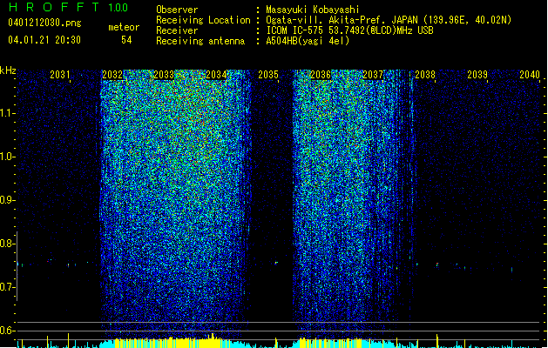
Task: Click the 2031 time marker
Action: pos(60,75)
